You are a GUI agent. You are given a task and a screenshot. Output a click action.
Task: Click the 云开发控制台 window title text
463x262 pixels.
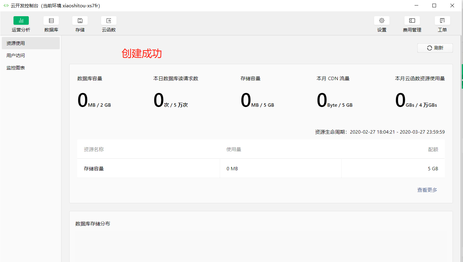[55, 6]
